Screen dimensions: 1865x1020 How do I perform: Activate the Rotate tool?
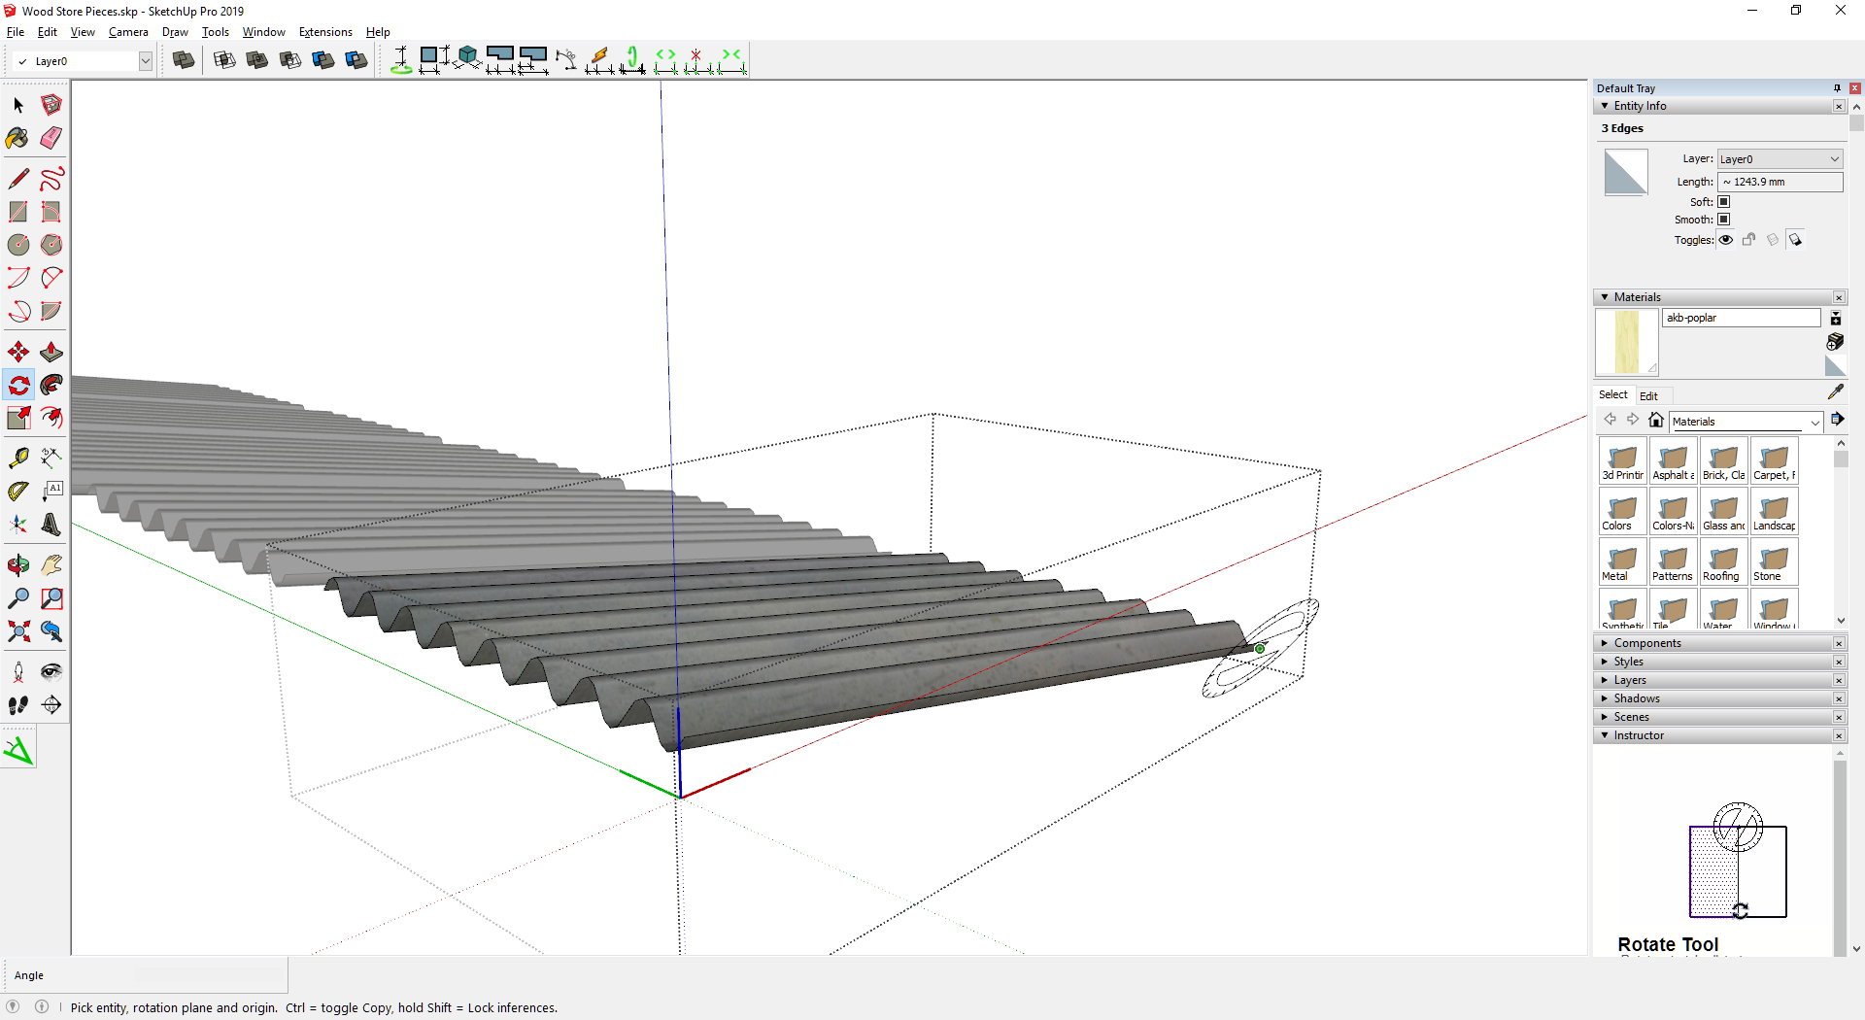[18, 385]
